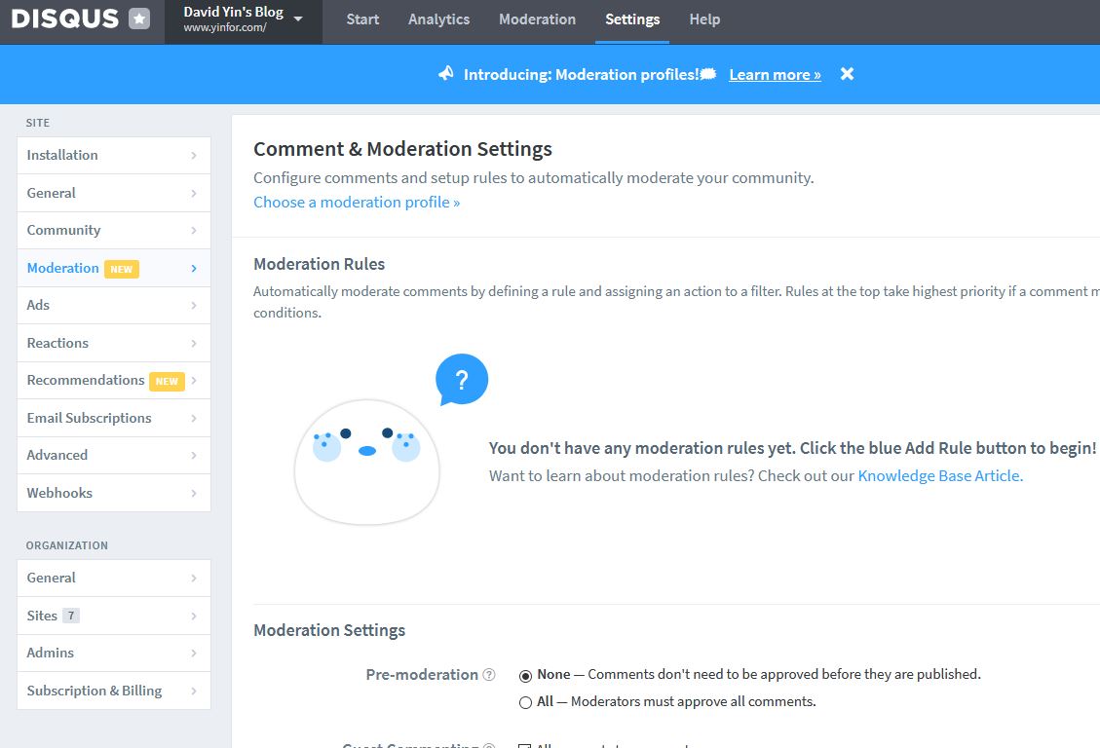This screenshot has height=748, width=1100.
Task: Click the Disqus logo
Action: (65, 19)
